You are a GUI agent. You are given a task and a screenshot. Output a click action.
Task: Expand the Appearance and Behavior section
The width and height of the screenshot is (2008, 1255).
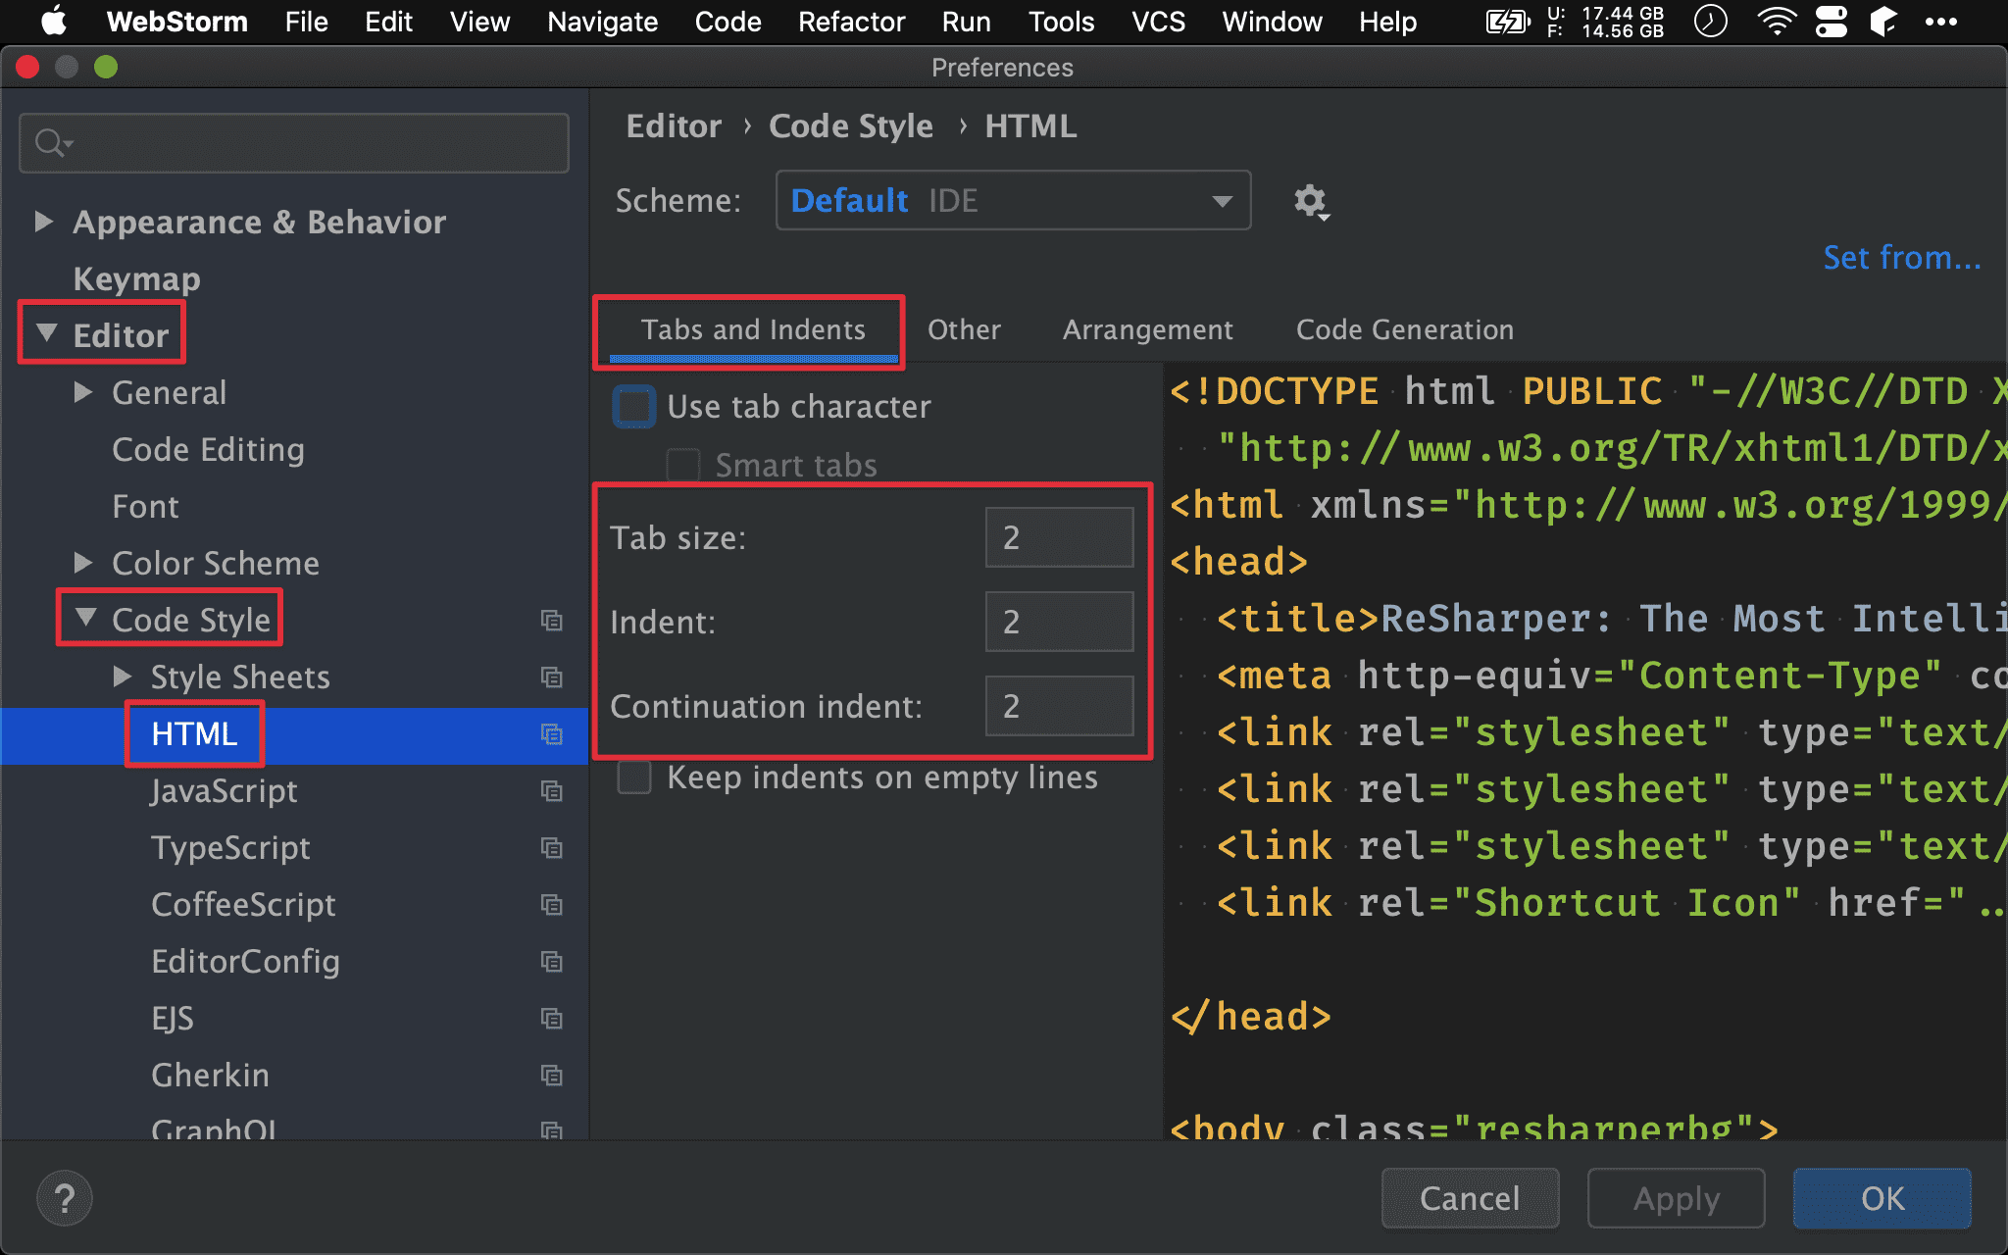coord(45,222)
